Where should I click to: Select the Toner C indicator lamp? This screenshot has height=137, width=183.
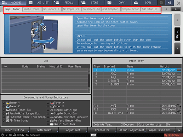pyautogui.click(x=4, y=106)
